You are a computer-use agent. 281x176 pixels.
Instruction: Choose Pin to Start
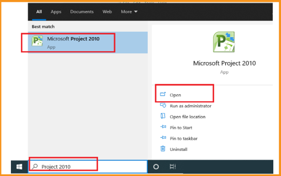[181, 128]
